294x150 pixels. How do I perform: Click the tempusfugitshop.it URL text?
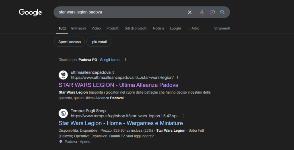(125, 116)
